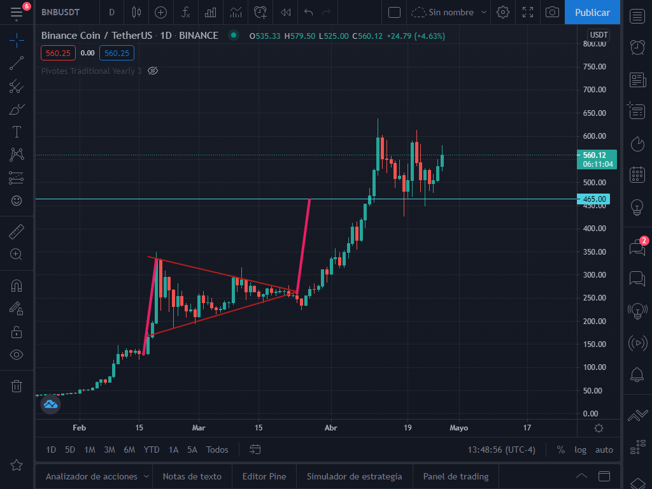The height and width of the screenshot is (489, 652).
Task: Open the Notas de texto tab
Action: pos(192,476)
